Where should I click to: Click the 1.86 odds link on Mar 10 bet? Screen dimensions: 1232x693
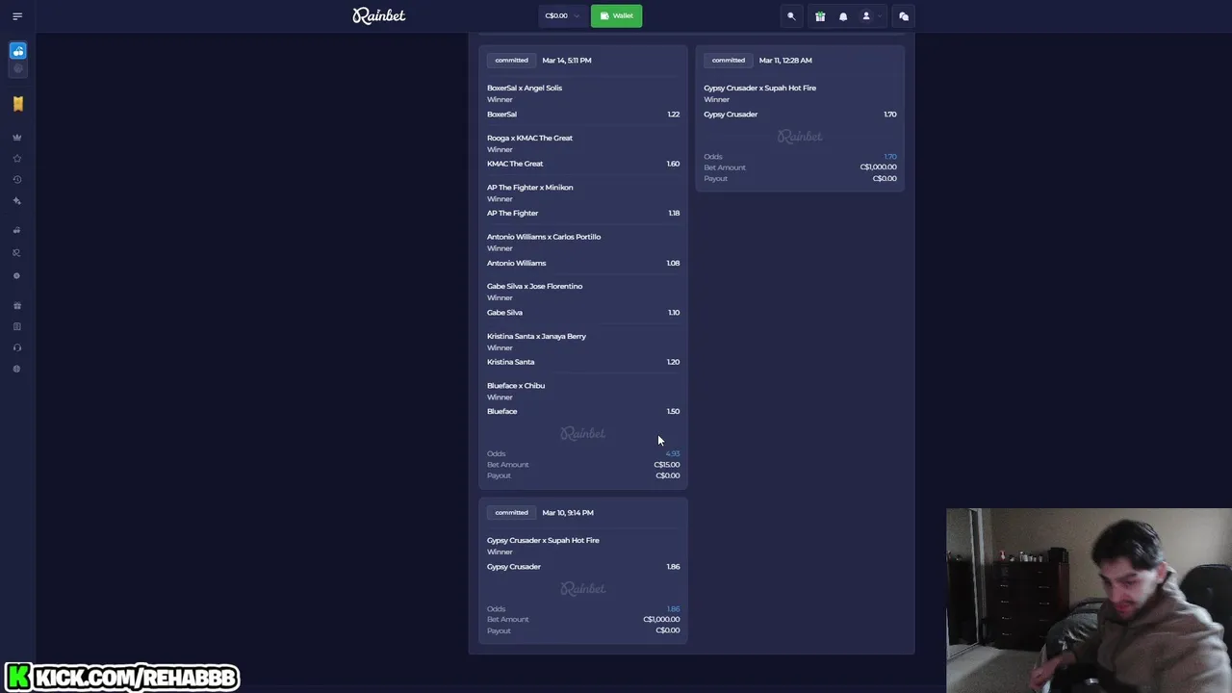[674, 608]
